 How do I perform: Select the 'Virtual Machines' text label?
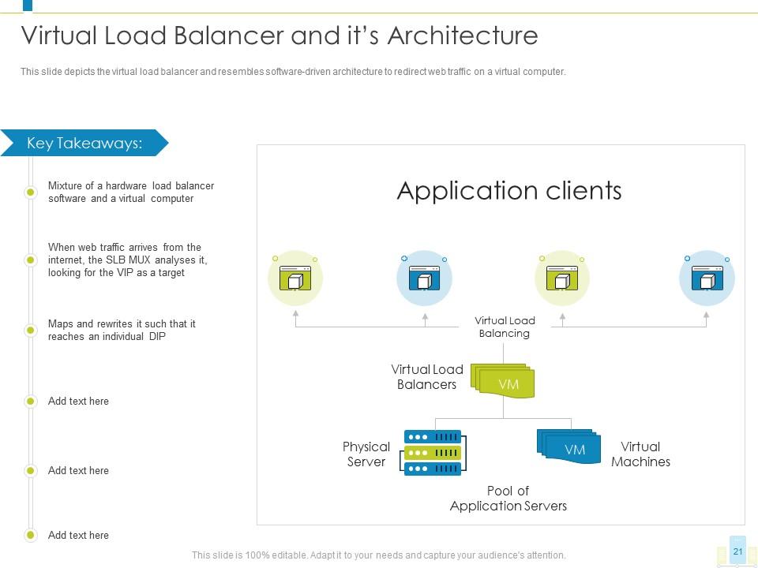[x=640, y=454]
